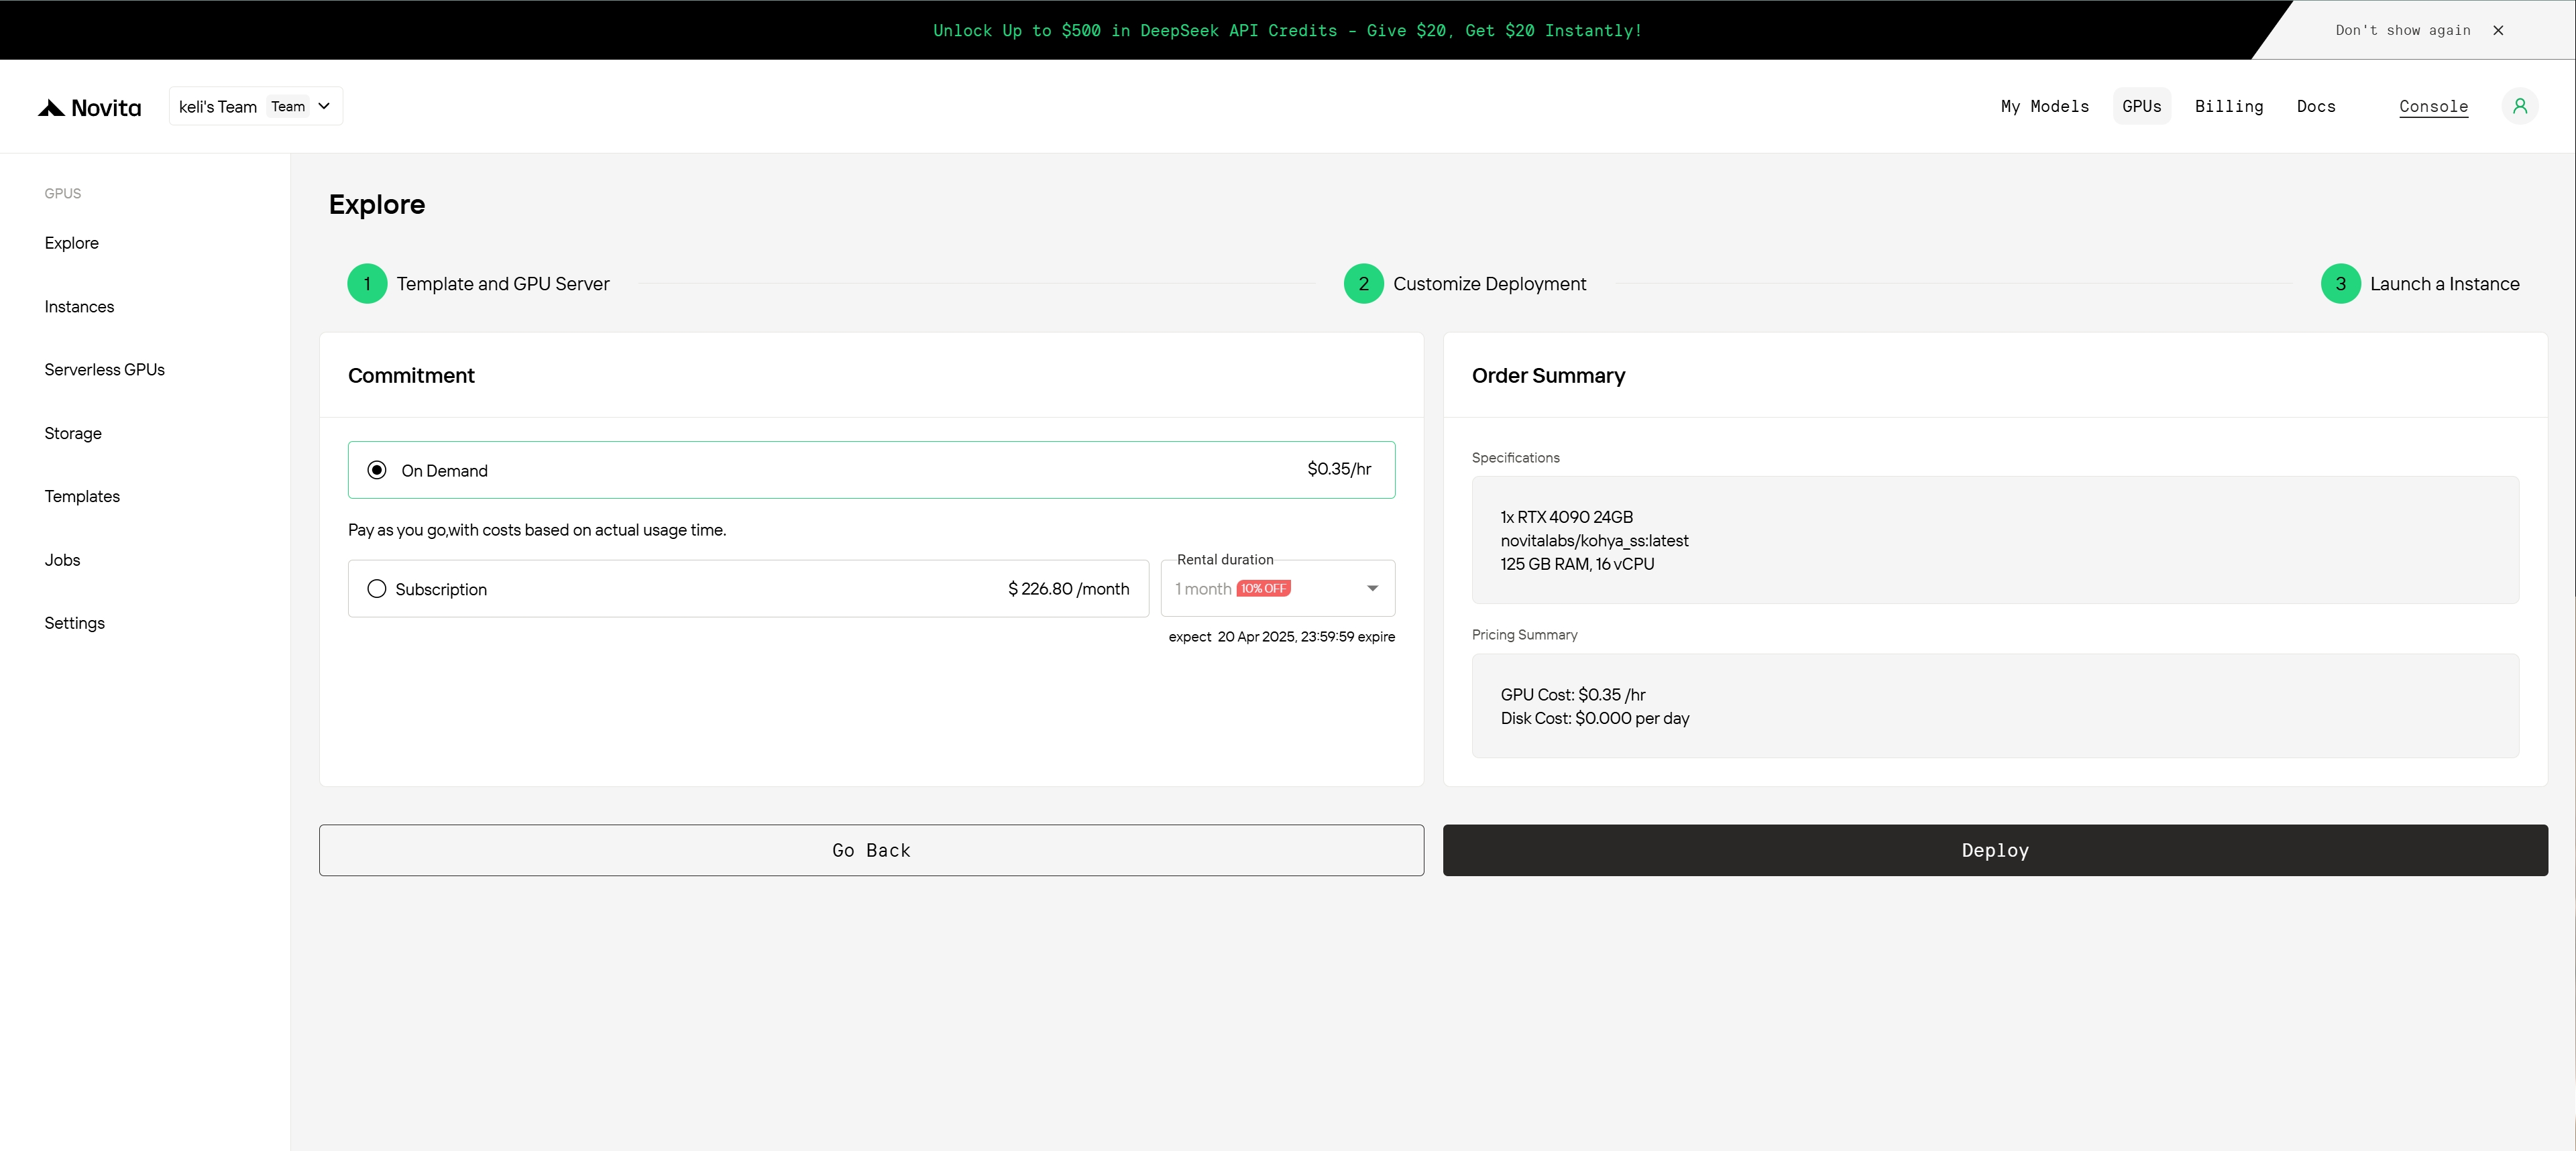This screenshot has height=1151, width=2576.
Task: Expand the keli's Team switcher dropdown
Action: 256,106
